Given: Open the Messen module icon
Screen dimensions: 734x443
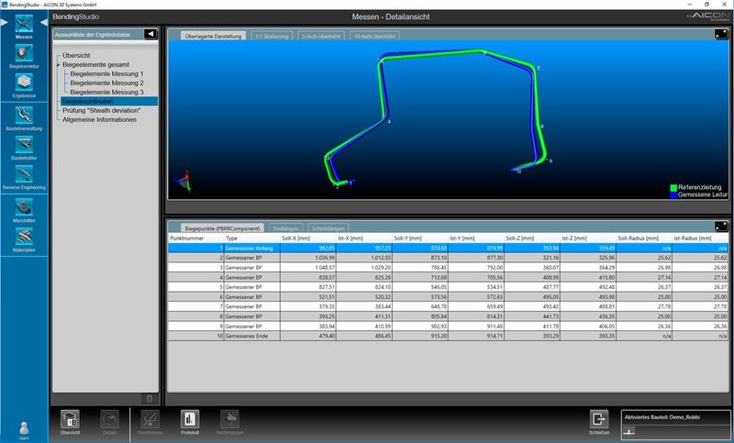Looking at the screenshot, I should pos(24,24).
